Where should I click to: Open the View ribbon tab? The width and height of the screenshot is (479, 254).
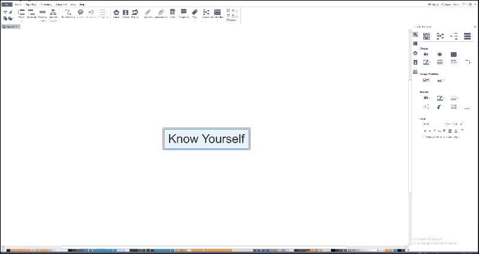[x=73, y=5]
